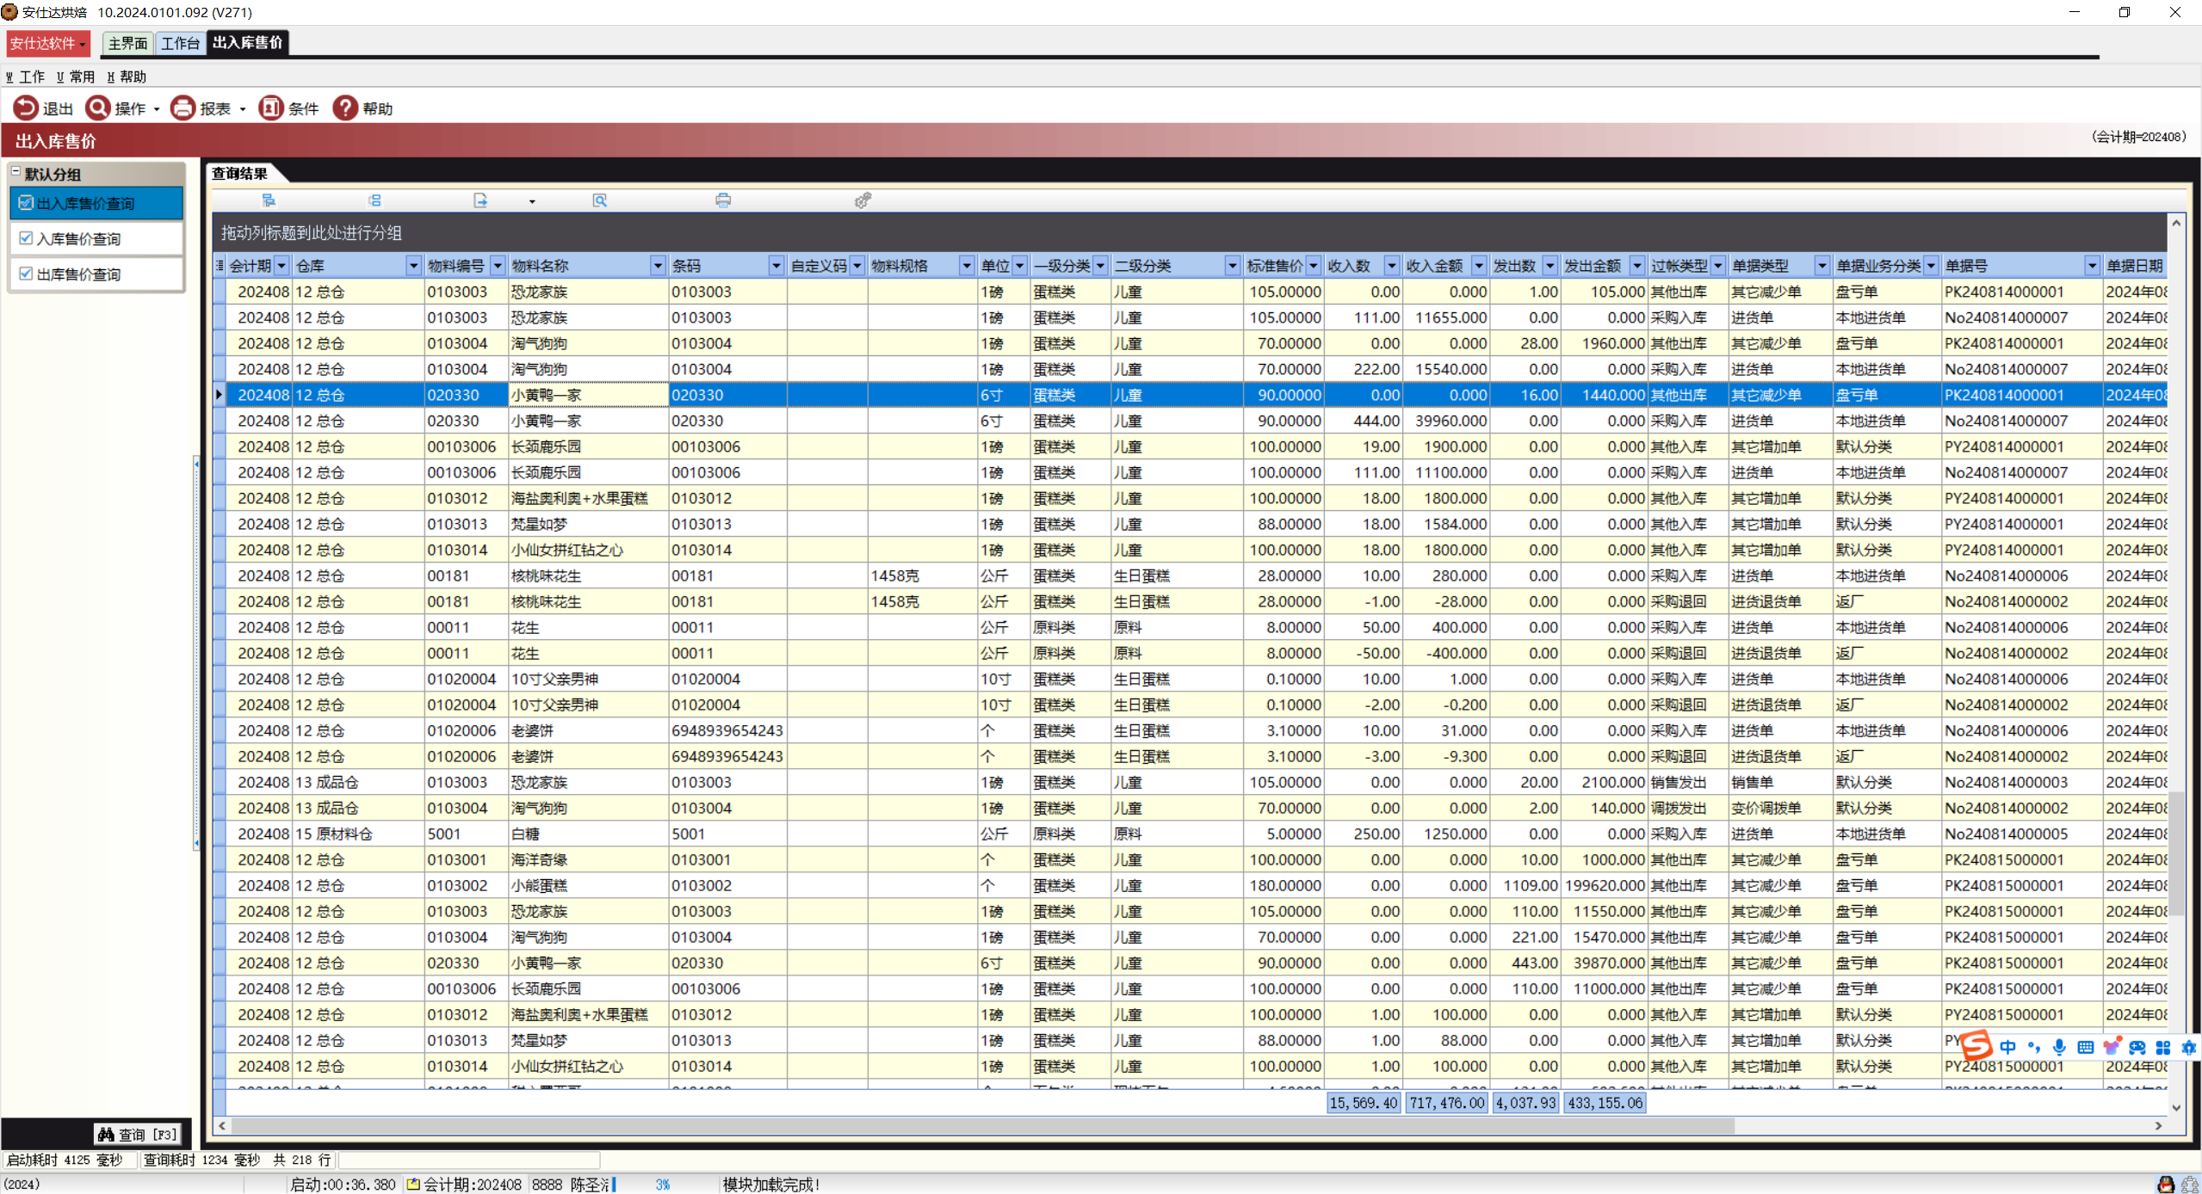Open the 安仕达软件 button
Viewport: 2202px width, 1194px height.
click(47, 43)
